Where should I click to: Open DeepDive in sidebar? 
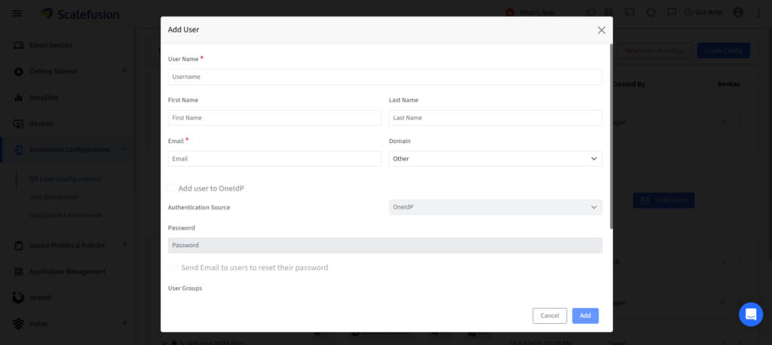coord(44,97)
